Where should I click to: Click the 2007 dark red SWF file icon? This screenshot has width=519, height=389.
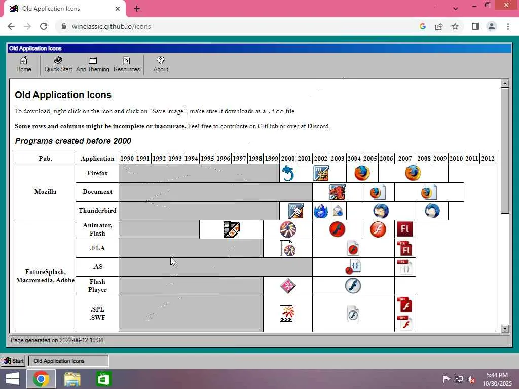pyautogui.click(x=405, y=304)
